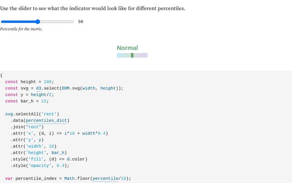Viewport: 292px width, 183px height.
Task: Click the slider value readout showing 50
Action: click(81, 22)
